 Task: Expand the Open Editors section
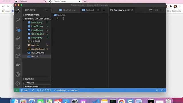click(37, 15)
